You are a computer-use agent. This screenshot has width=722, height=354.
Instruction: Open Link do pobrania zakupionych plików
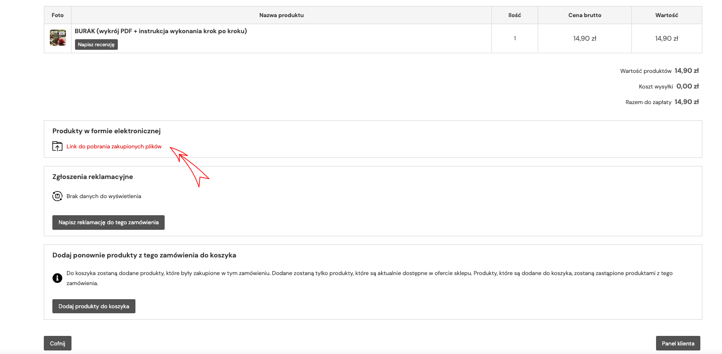[114, 147]
